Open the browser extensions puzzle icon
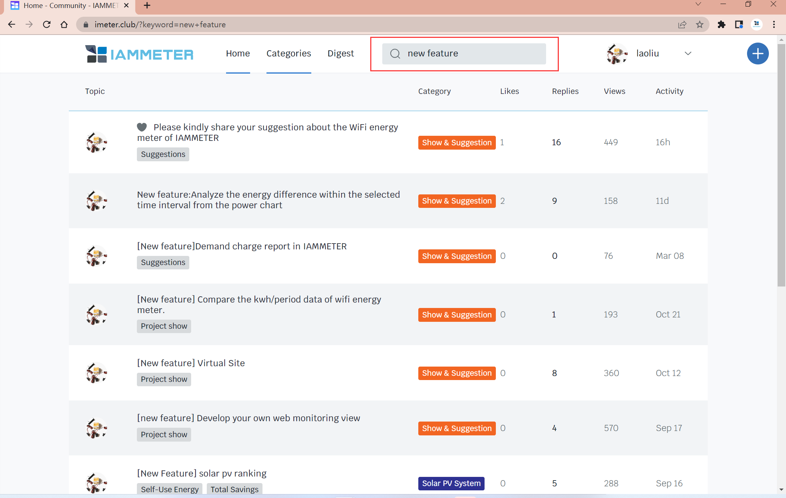 click(x=721, y=25)
